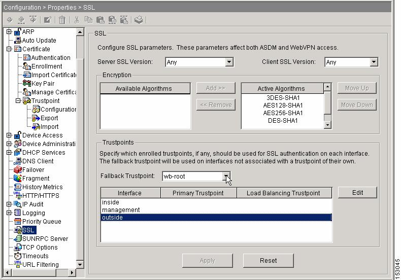Click the Failover icon
The image size is (401, 280).
tap(18, 169)
